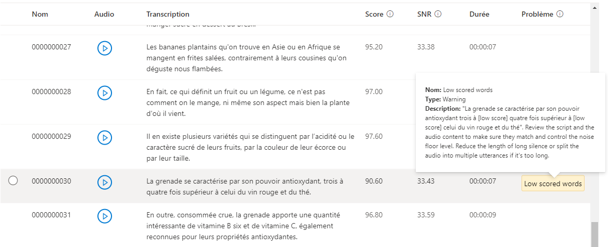Click the SNR column info icon
The height and width of the screenshot is (247, 608).
click(x=438, y=14)
